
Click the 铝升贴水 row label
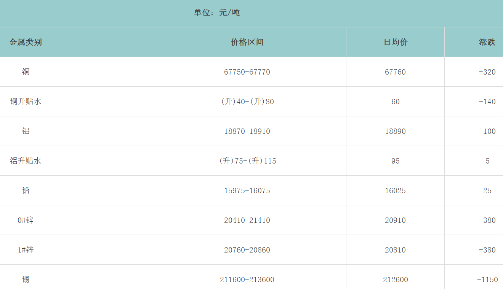coord(26,161)
